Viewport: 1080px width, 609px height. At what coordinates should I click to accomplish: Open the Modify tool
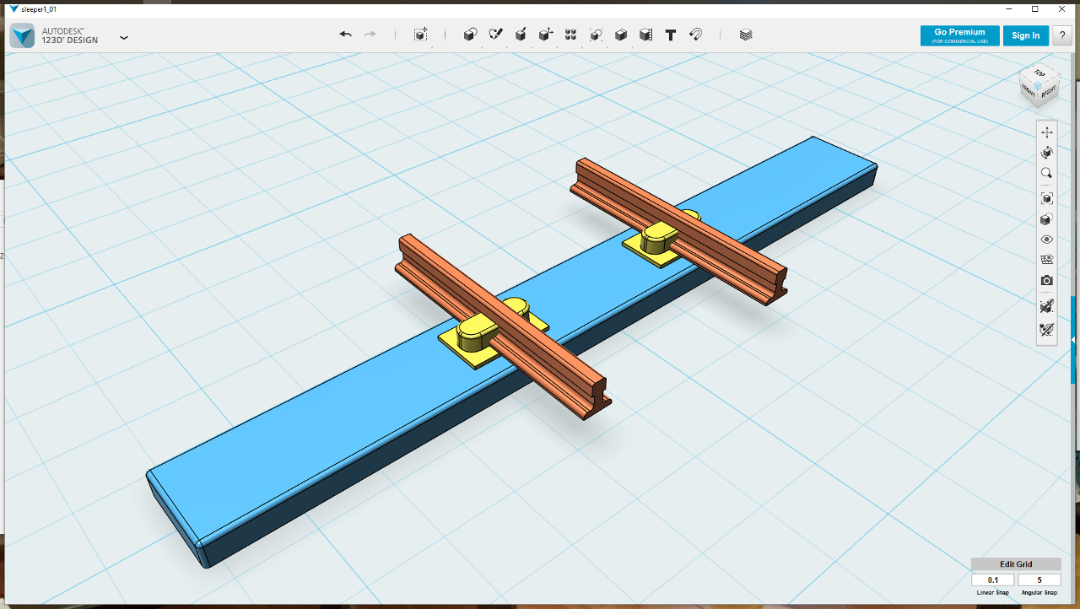click(x=546, y=35)
